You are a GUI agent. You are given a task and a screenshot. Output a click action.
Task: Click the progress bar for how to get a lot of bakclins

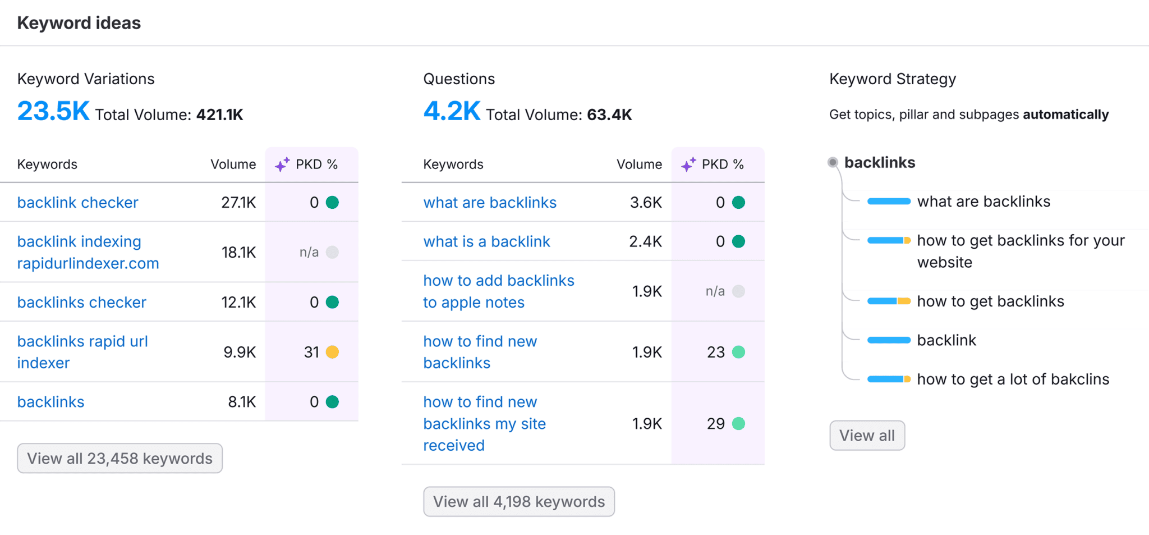pyautogui.click(x=888, y=379)
